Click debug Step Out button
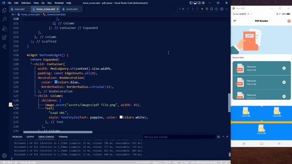 pos(197,9)
